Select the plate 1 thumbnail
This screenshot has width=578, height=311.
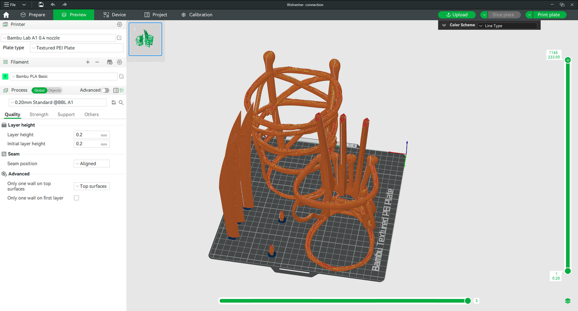(x=145, y=39)
